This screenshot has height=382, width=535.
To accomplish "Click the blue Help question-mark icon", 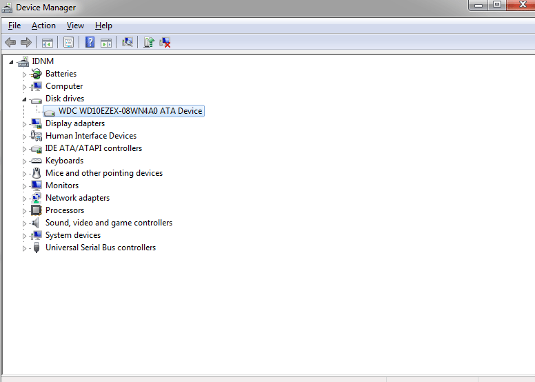I will (x=90, y=42).
